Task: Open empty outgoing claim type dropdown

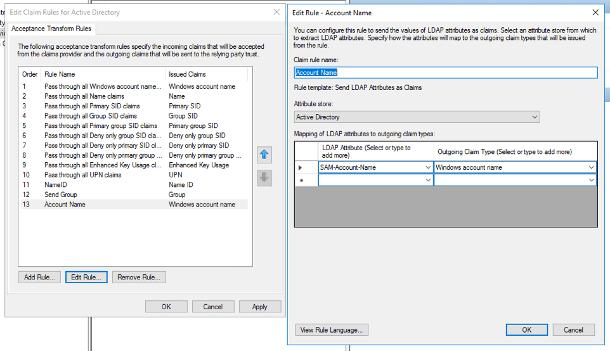Action: click(x=592, y=181)
